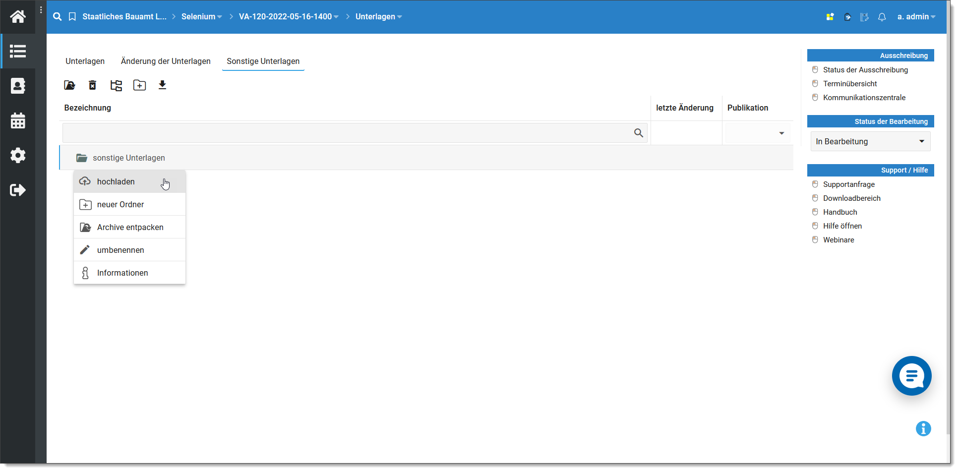Viewport: 958px width, 471px height.
Task: Click the logout arrow sidebar icon
Action: (x=18, y=190)
